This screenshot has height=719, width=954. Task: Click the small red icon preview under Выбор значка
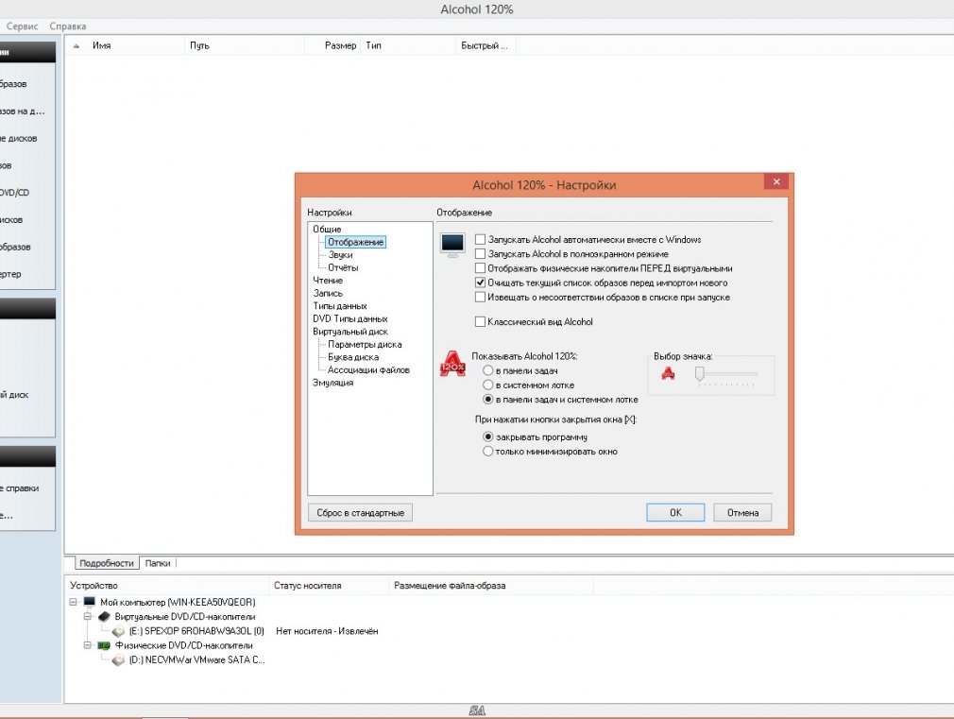click(x=668, y=373)
